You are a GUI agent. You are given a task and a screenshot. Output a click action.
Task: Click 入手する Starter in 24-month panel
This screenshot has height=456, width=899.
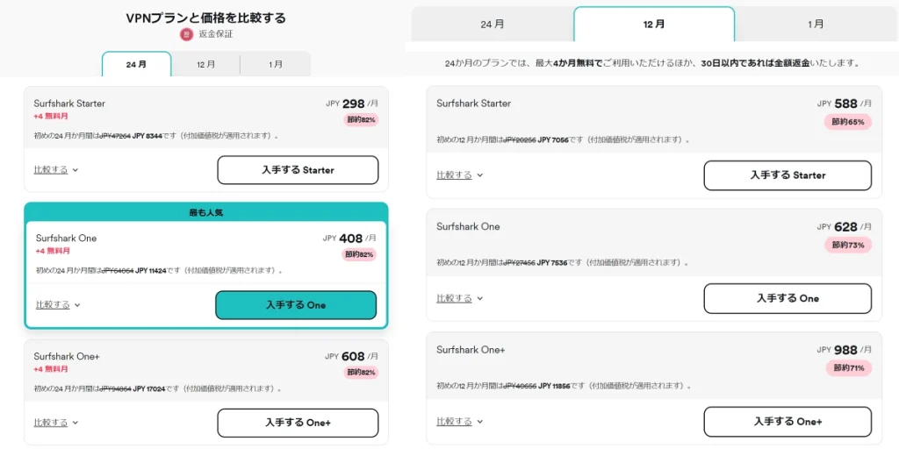point(298,170)
